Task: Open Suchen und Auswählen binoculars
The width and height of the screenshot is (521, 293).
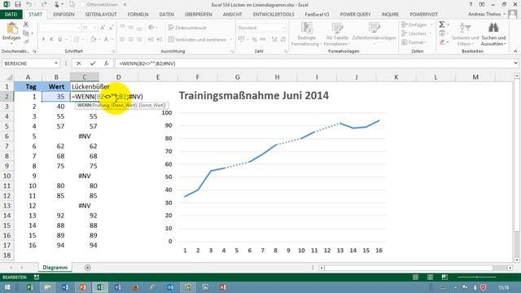Action: [x=493, y=34]
